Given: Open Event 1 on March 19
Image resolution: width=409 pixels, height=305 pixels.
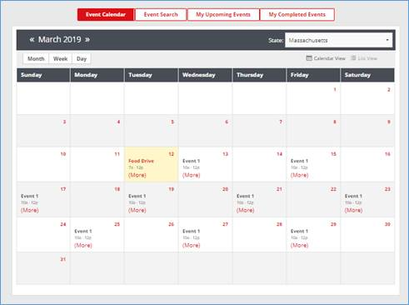Looking at the screenshot, I should click(x=137, y=196).
